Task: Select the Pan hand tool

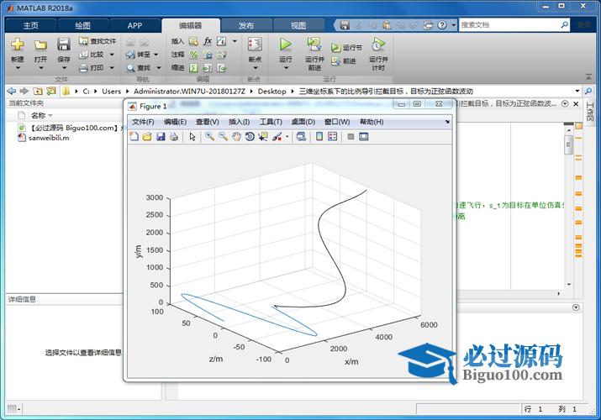Action: click(236, 137)
